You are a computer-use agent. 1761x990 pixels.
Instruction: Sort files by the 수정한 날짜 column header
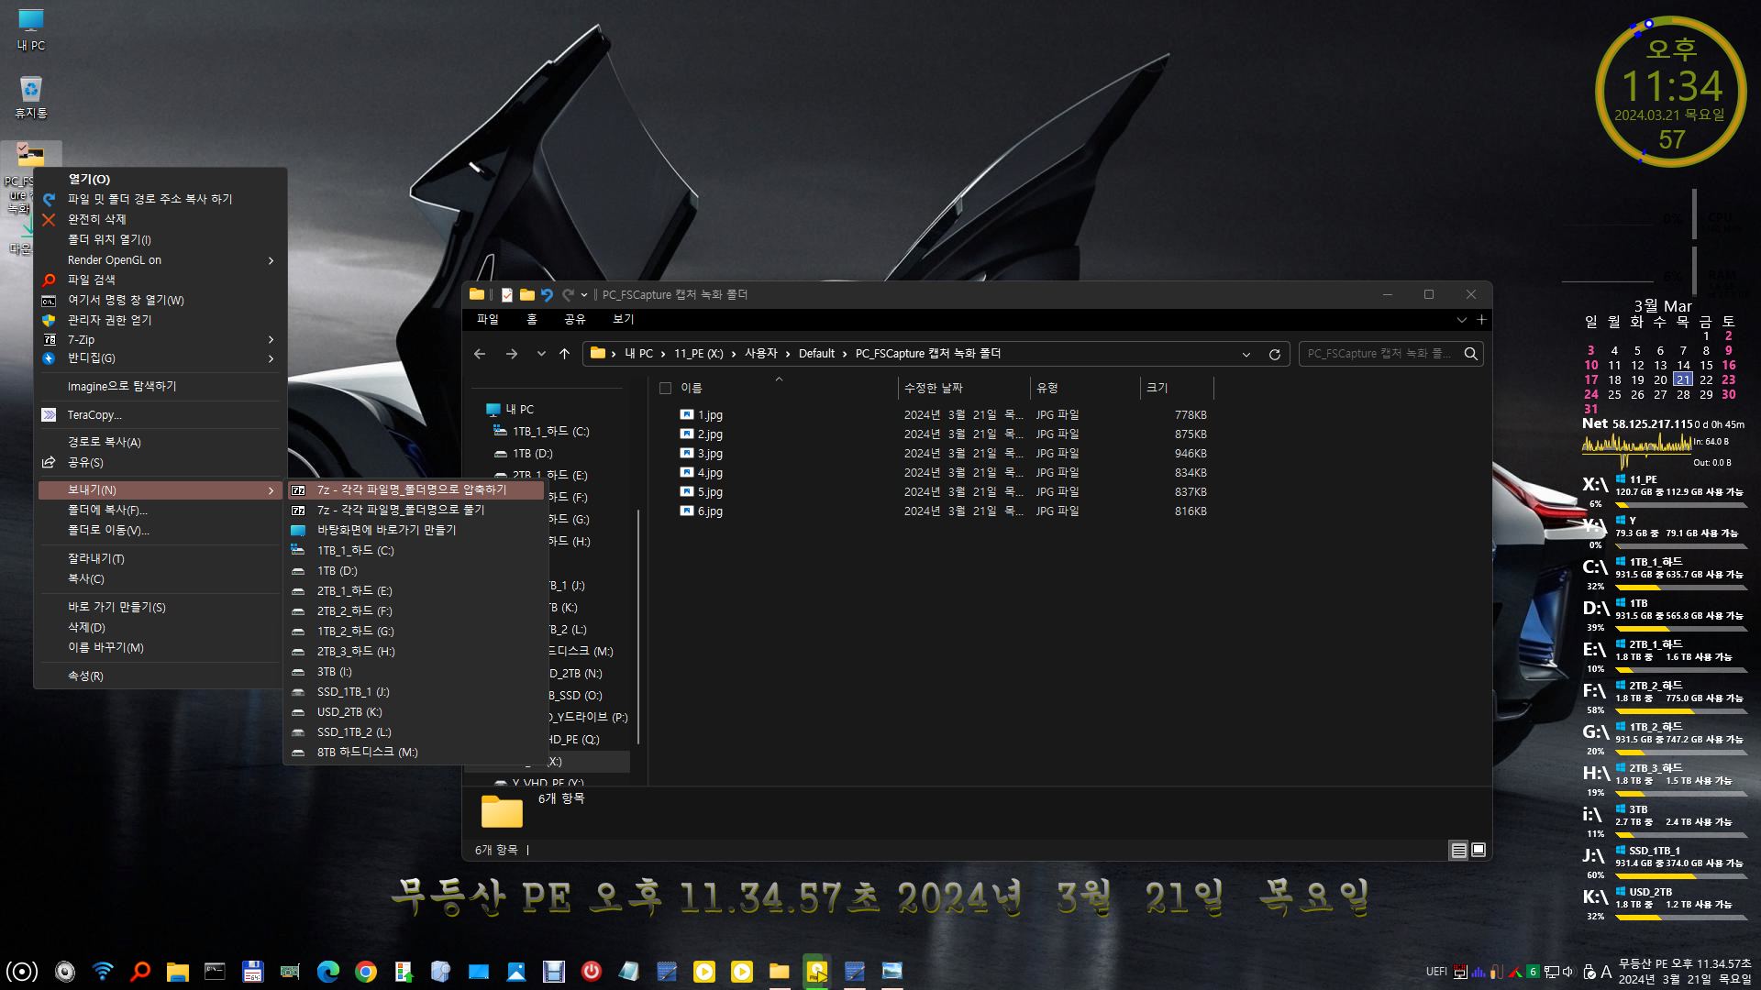pos(963,389)
